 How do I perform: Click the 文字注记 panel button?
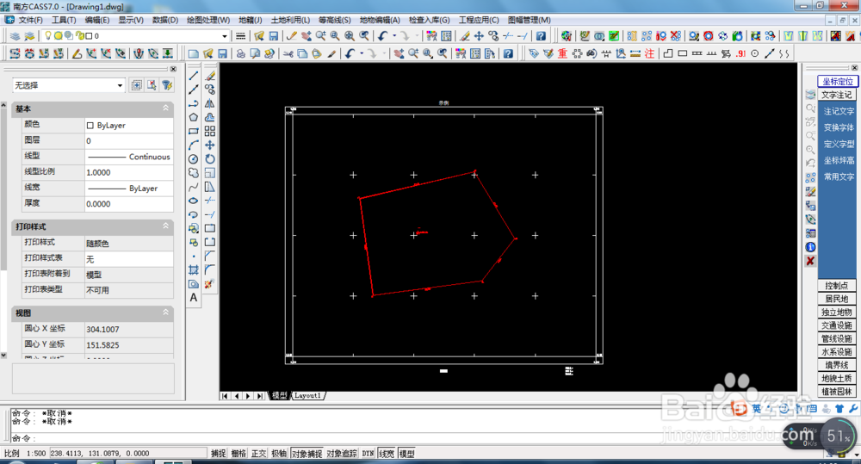coord(836,95)
